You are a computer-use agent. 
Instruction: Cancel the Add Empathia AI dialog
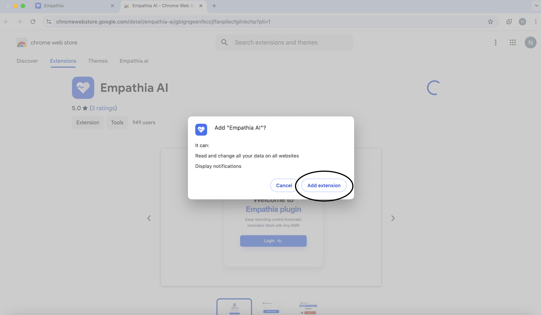tap(284, 185)
